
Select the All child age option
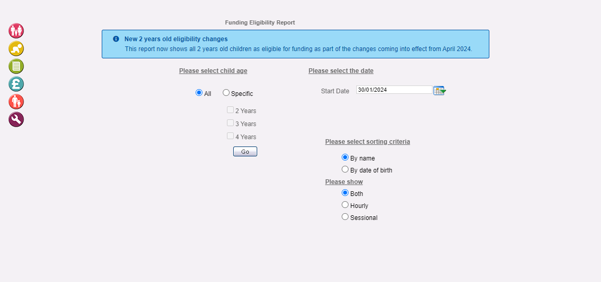pyautogui.click(x=199, y=93)
